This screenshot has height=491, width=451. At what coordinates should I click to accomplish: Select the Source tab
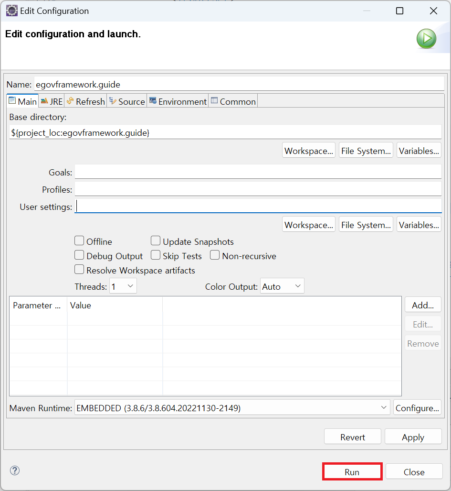click(x=127, y=101)
